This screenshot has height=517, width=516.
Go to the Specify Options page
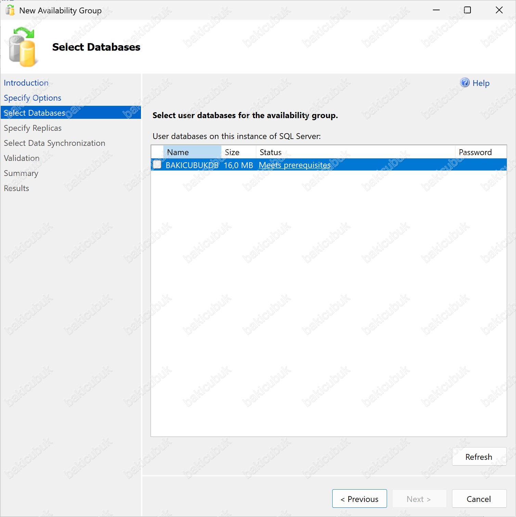33,98
